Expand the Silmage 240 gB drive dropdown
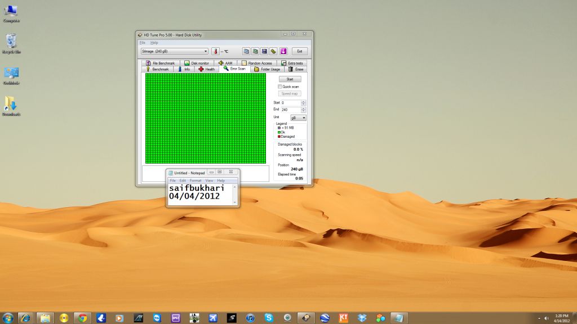Viewport: 577px width, 324px height. [x=175, y=51]
